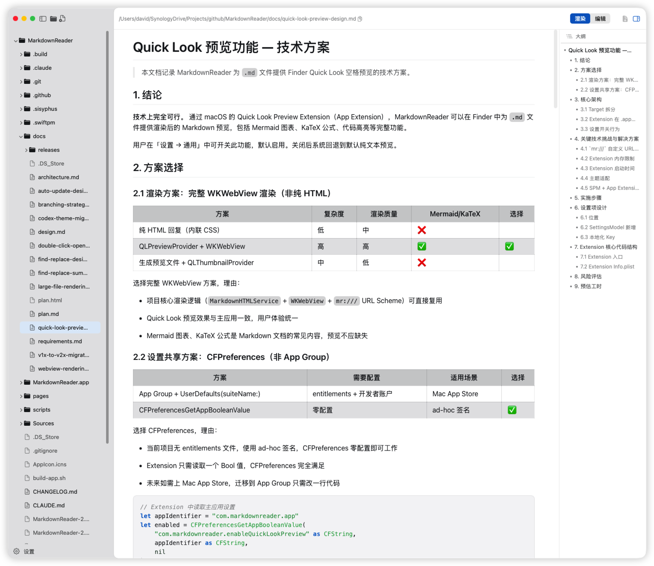This screenshot has width=654, height=566.
Task: Jump to outline item 8. 风险评估
Action: click(x=588, y=277)
